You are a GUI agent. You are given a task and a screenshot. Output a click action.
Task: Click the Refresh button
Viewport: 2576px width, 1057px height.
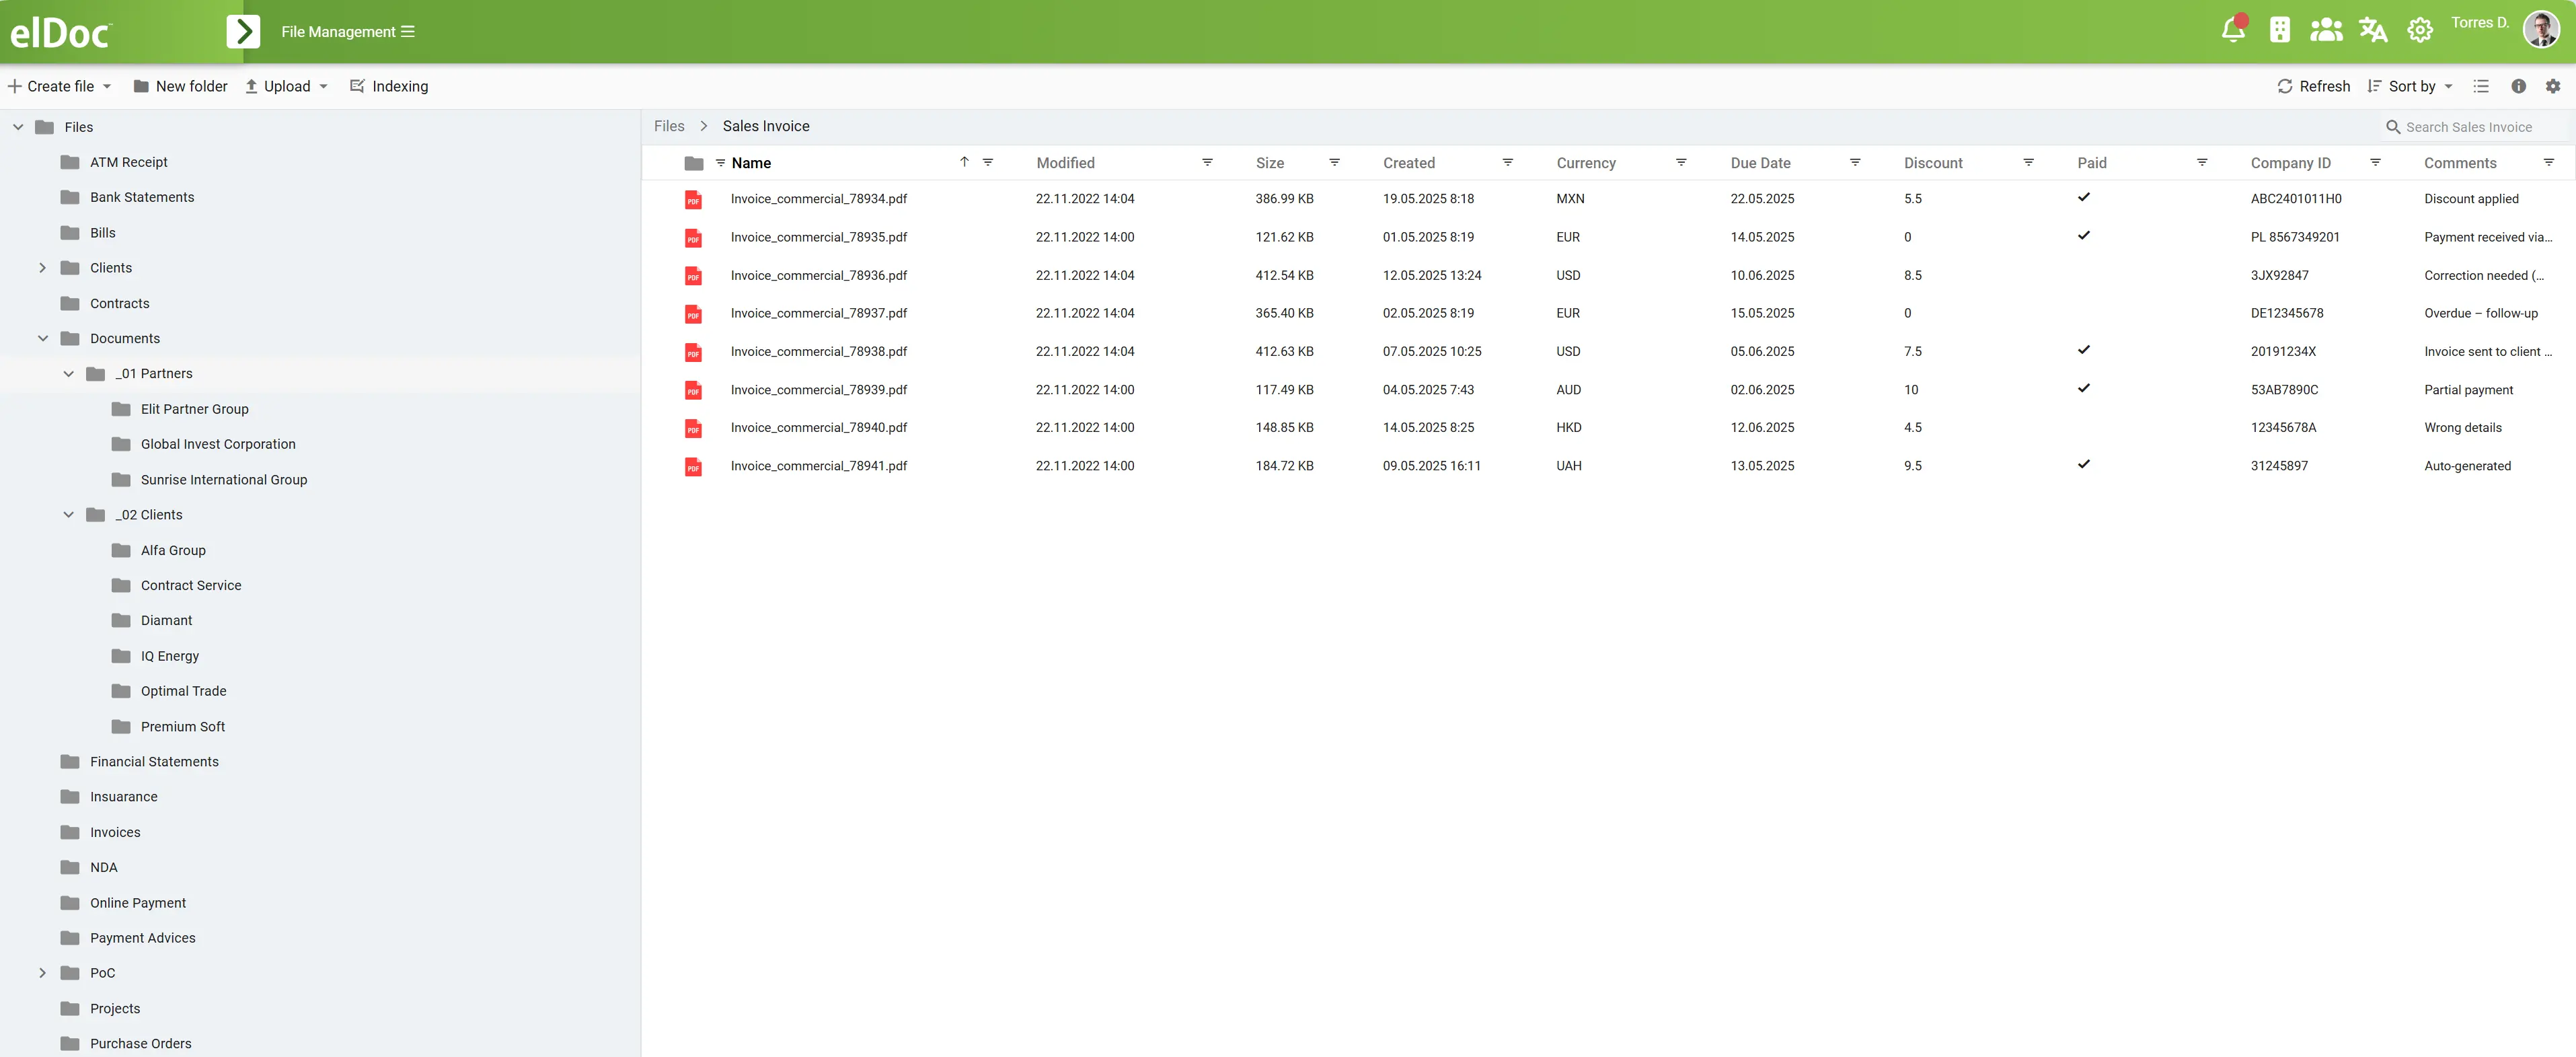[2313, 86]
